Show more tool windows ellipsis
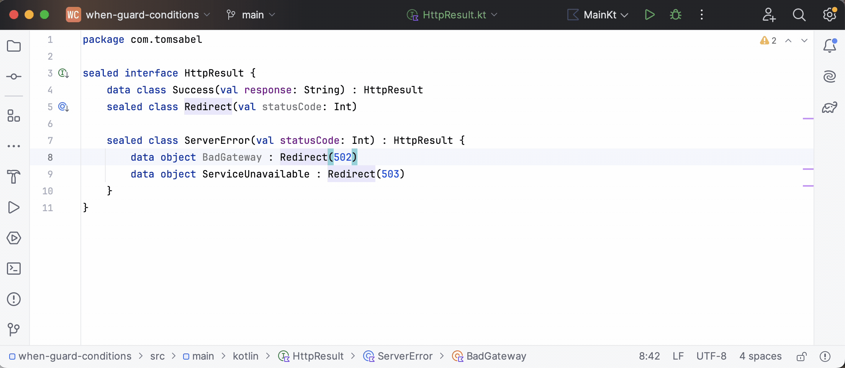Screen dimensions: 845x368 [x=14, y=146]
